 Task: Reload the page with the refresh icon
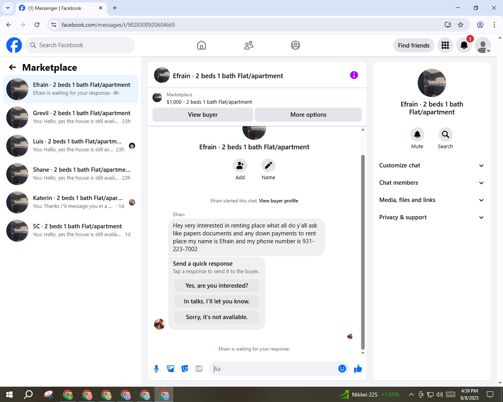tap(37, 25)
